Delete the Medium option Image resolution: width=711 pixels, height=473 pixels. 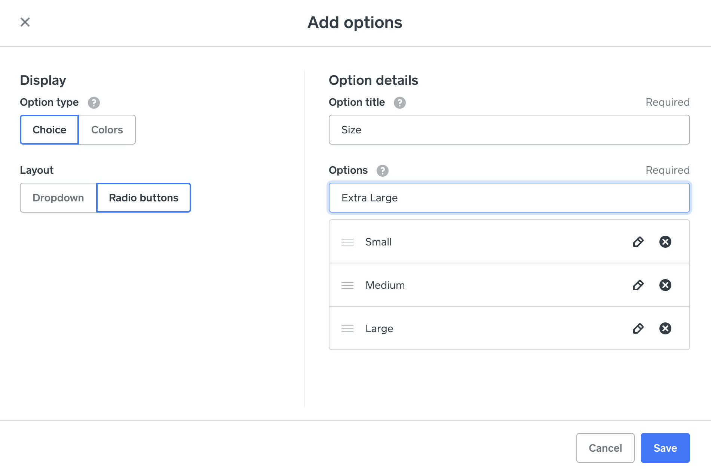tap(665, 285)
